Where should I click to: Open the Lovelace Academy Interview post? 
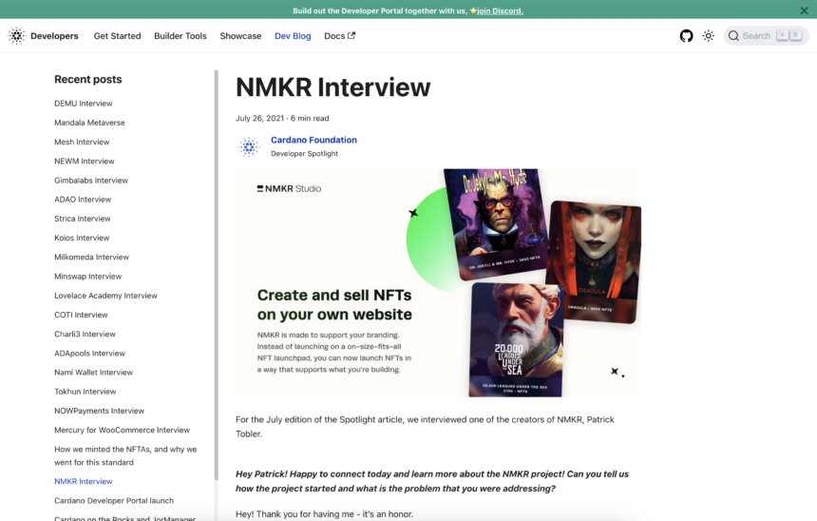[105, 296]
